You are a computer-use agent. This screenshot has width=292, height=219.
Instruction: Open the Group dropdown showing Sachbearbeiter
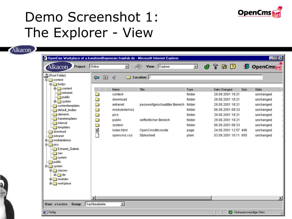tap(105, 204)
